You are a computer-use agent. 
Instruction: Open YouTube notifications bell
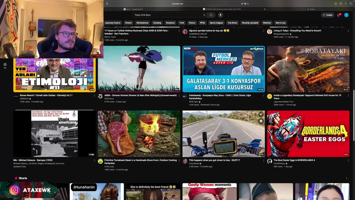[x=339, y=15]
